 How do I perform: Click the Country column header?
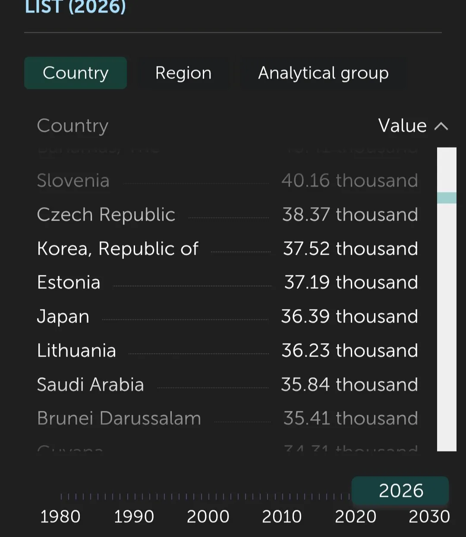click(x=72, y=126)
